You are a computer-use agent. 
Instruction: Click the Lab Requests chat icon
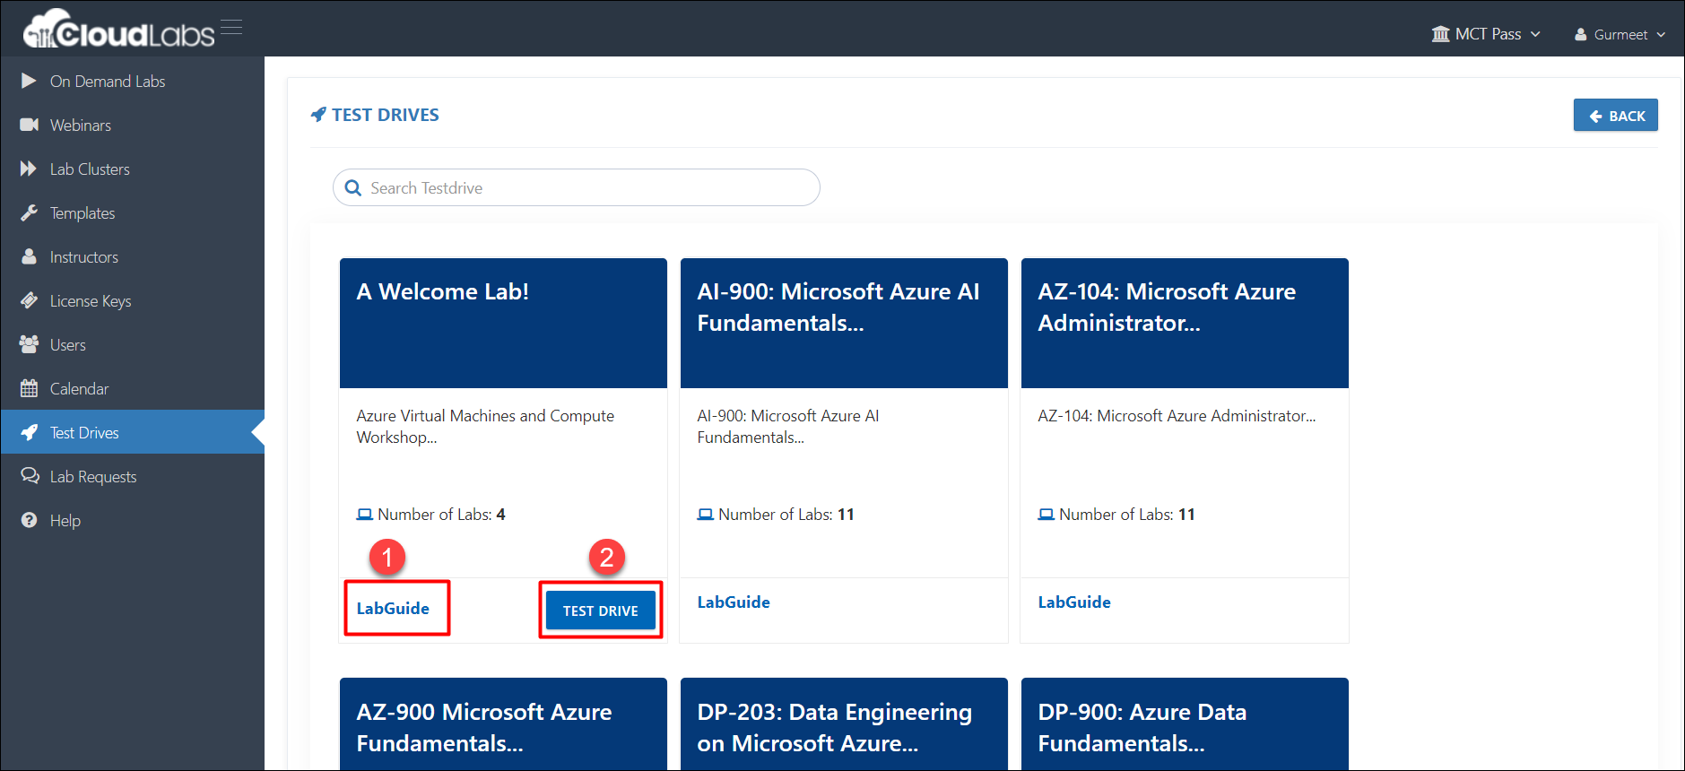pyautogui.click(x=30, y=476)
